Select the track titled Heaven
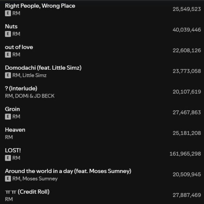The height and width of the screenshot is (204, 204). pos(15,130)
